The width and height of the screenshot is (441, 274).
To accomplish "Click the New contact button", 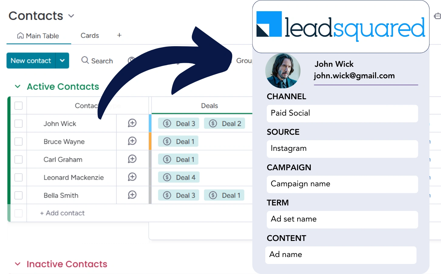I will pos(31,61).
